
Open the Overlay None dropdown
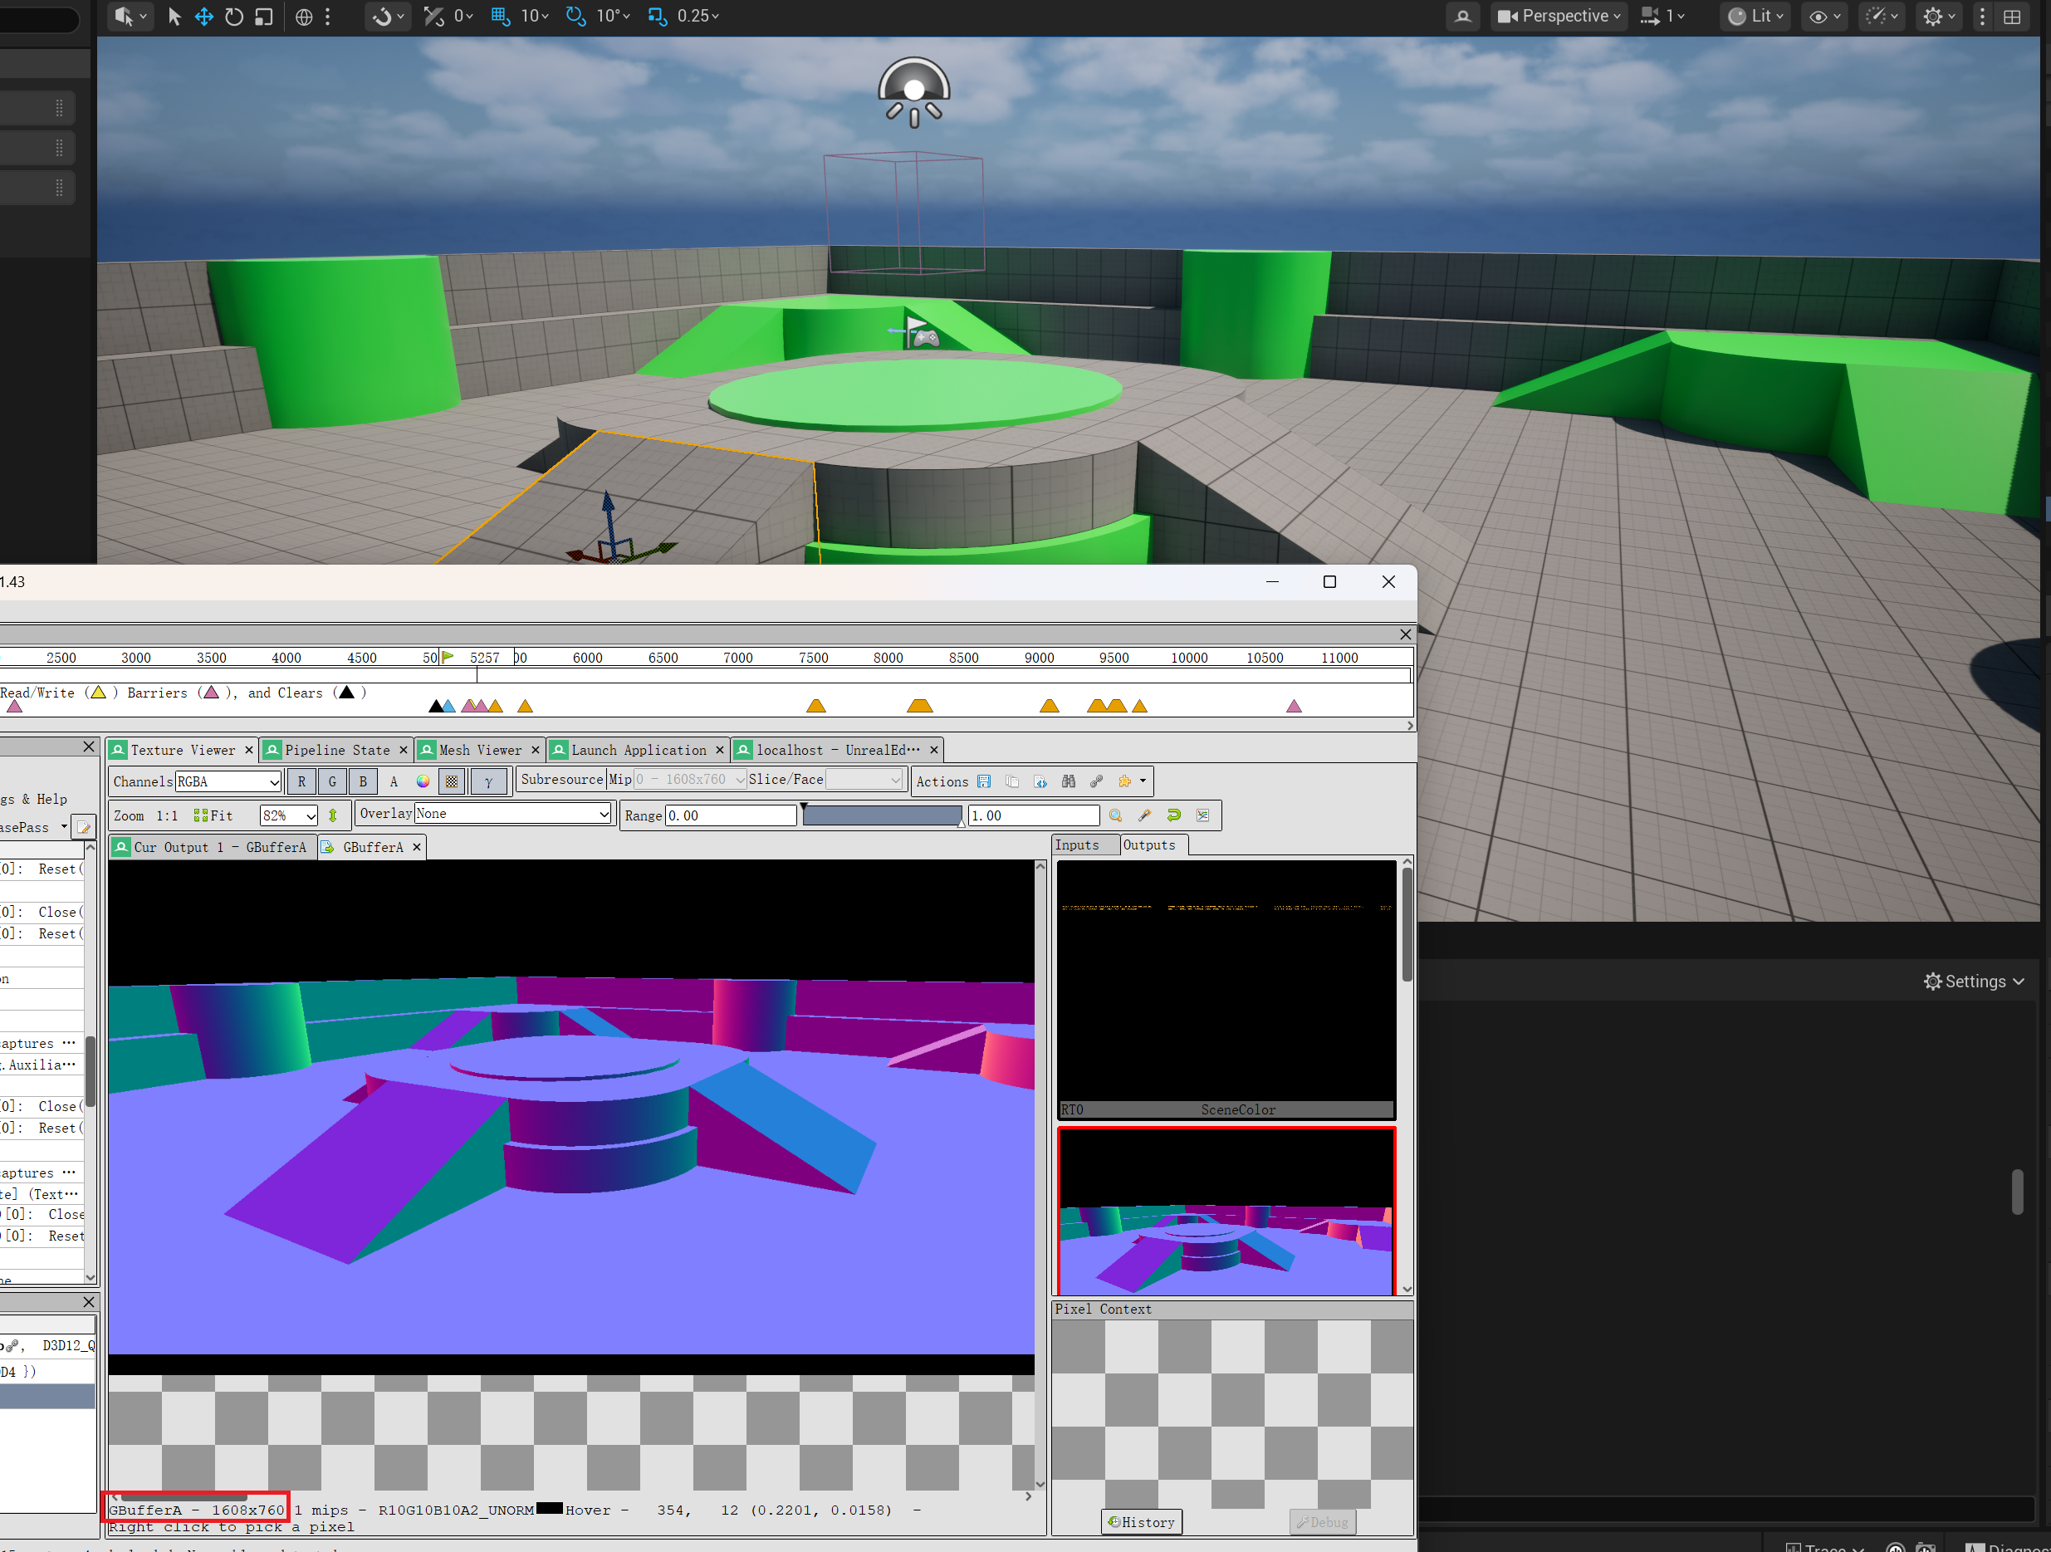tap(512, 814)
